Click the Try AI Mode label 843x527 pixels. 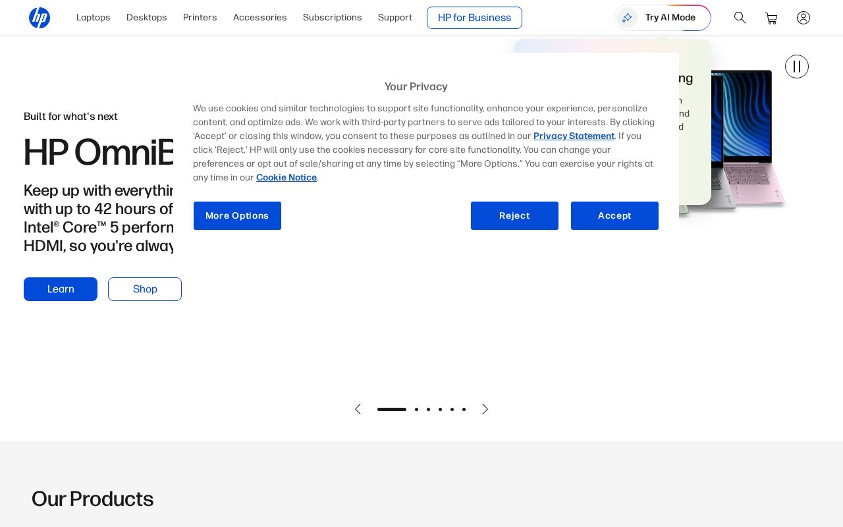click(x=670, y=18)
